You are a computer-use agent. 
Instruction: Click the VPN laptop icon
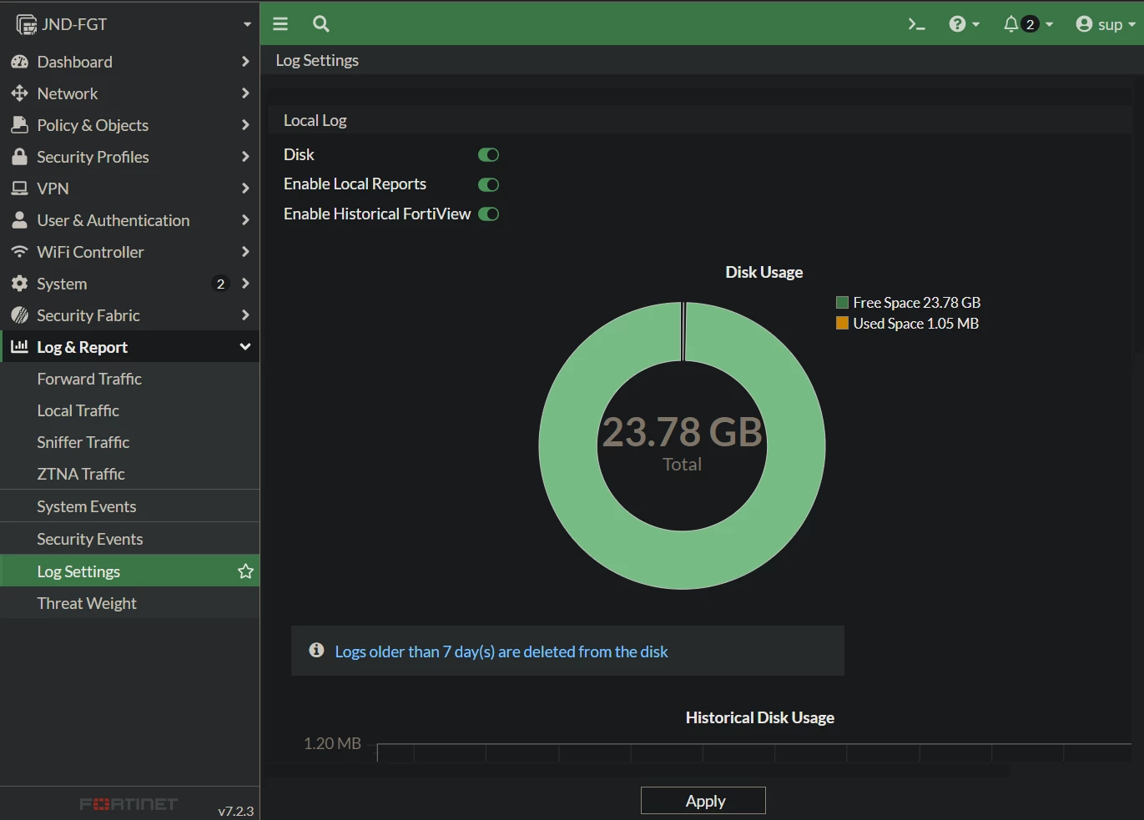[x=19, y=189]
